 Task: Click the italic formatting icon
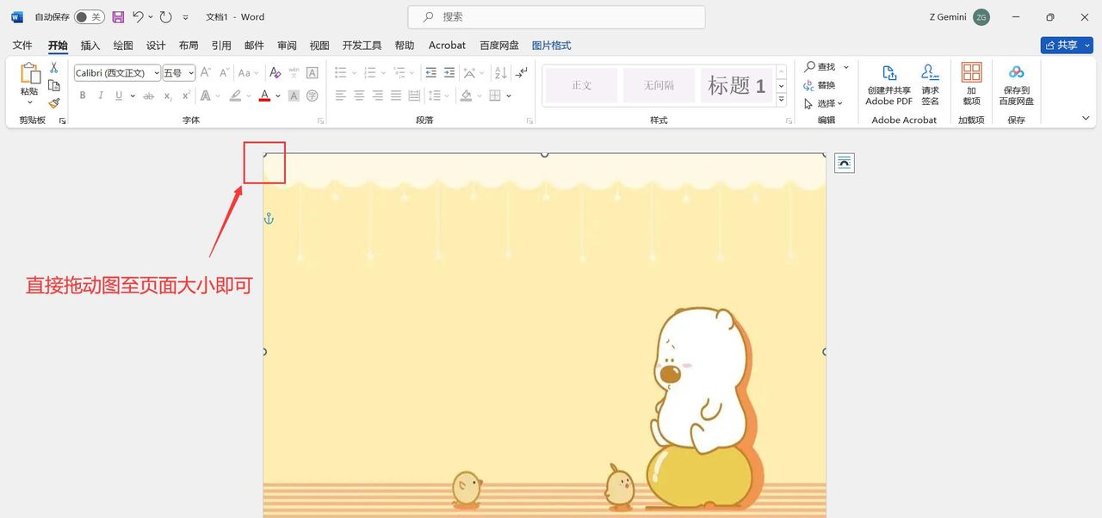pos(101,96)
